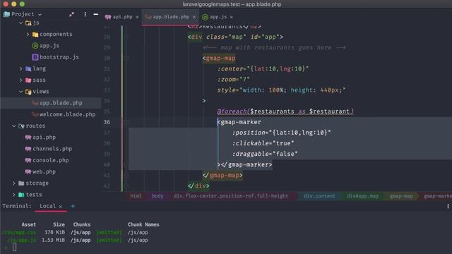Switch to the app.blade.php editor tab

(171, 17)
